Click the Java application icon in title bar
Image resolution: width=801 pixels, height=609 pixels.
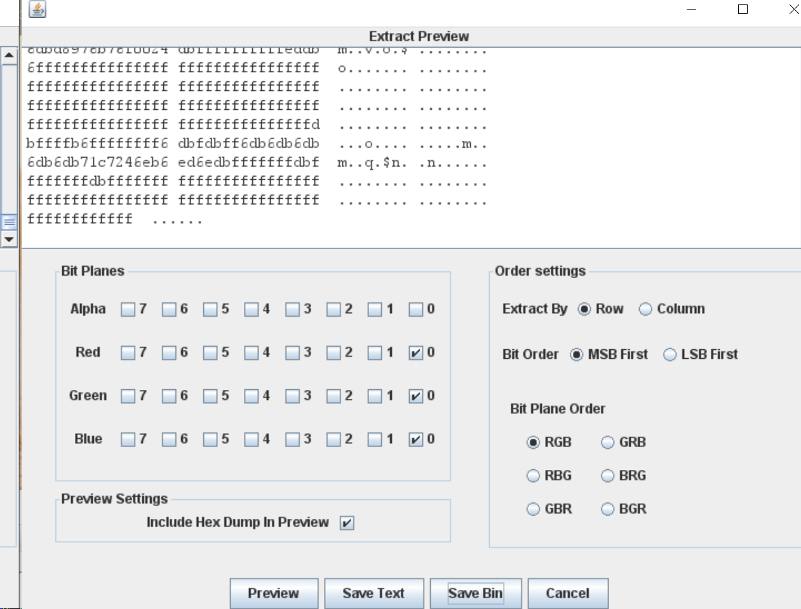(37, 9)
